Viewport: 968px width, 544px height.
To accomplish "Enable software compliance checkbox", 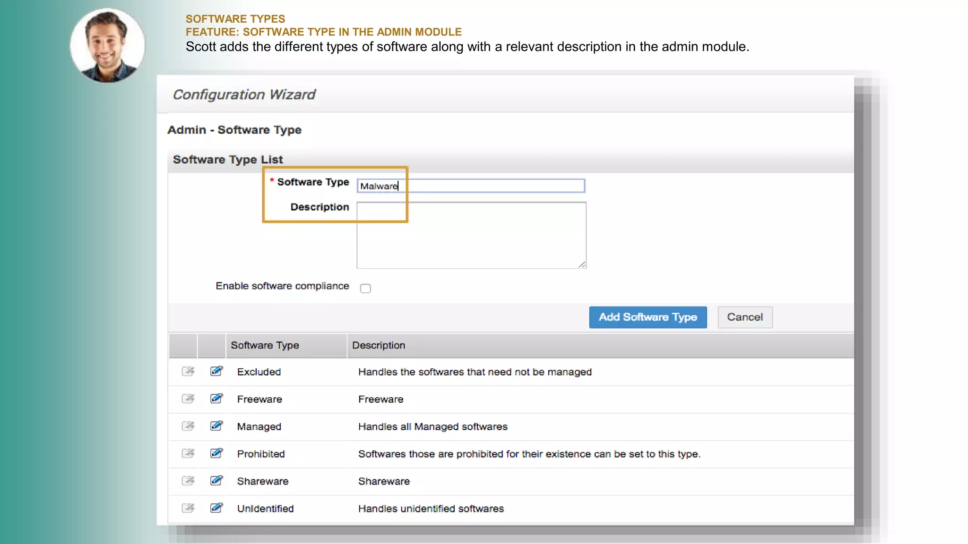I will pyautogui.click(x=365, y=288).
